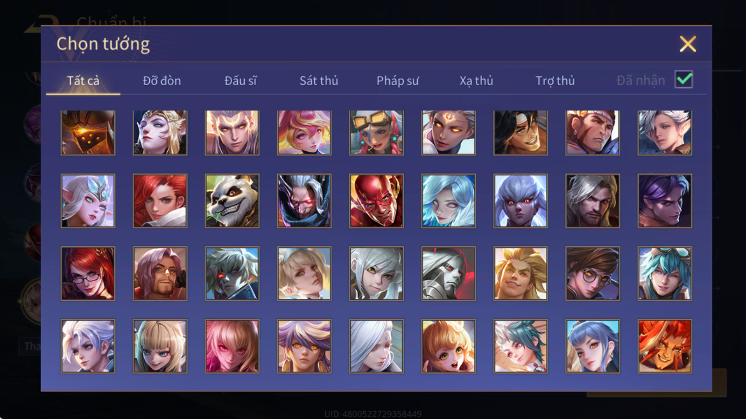
Task: Select the boy with round glasses portrait
Action: pos(593,273)
